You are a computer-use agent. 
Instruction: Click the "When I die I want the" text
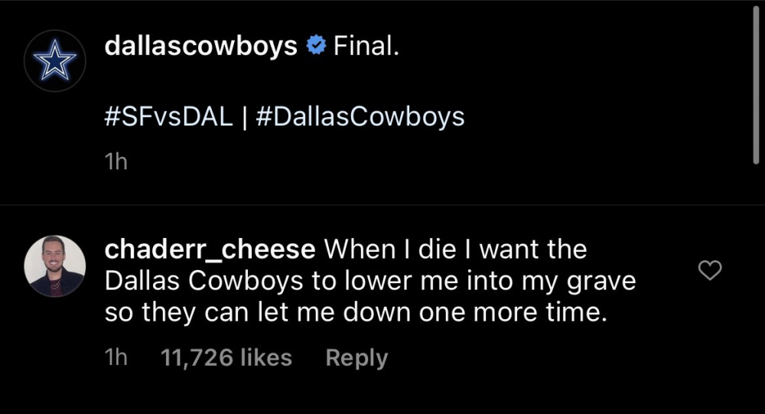click(x=456, y=249)
